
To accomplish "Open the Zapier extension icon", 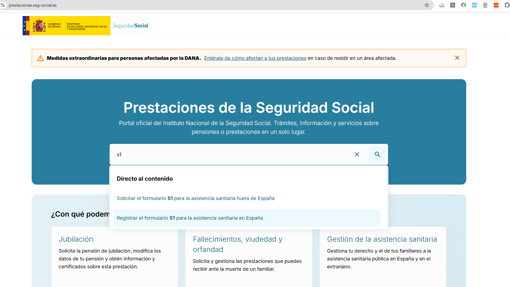I will coord(496,5).
